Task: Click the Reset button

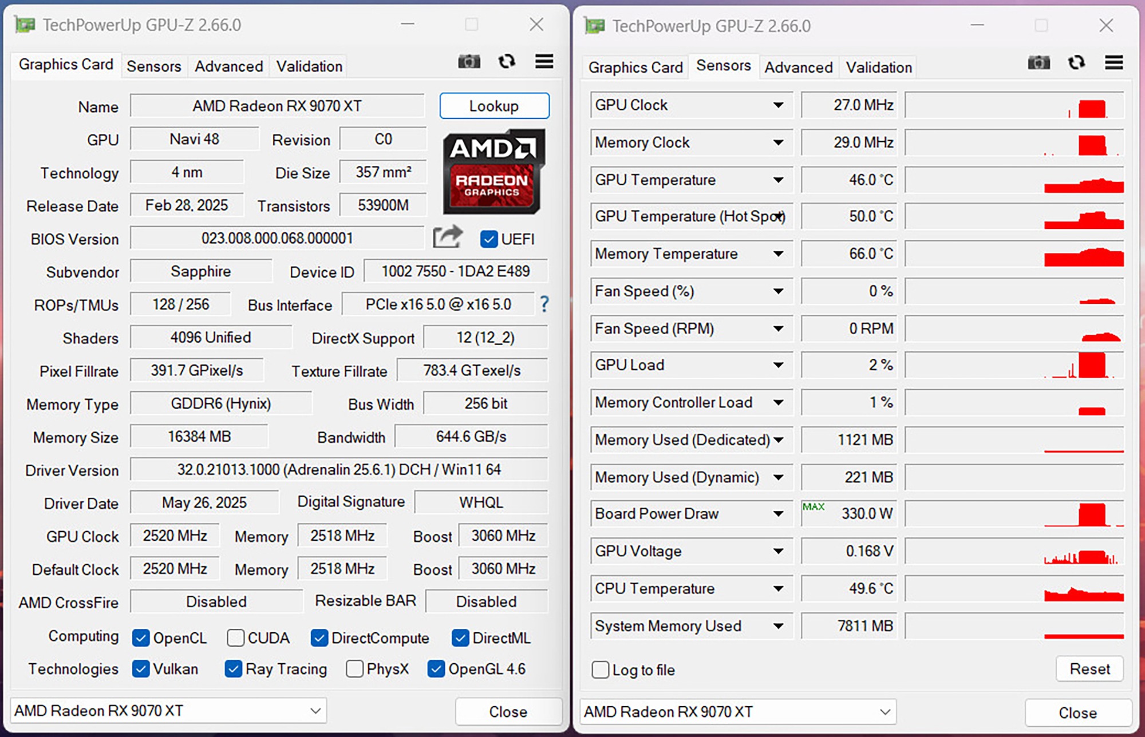Action: (1089, 669)
